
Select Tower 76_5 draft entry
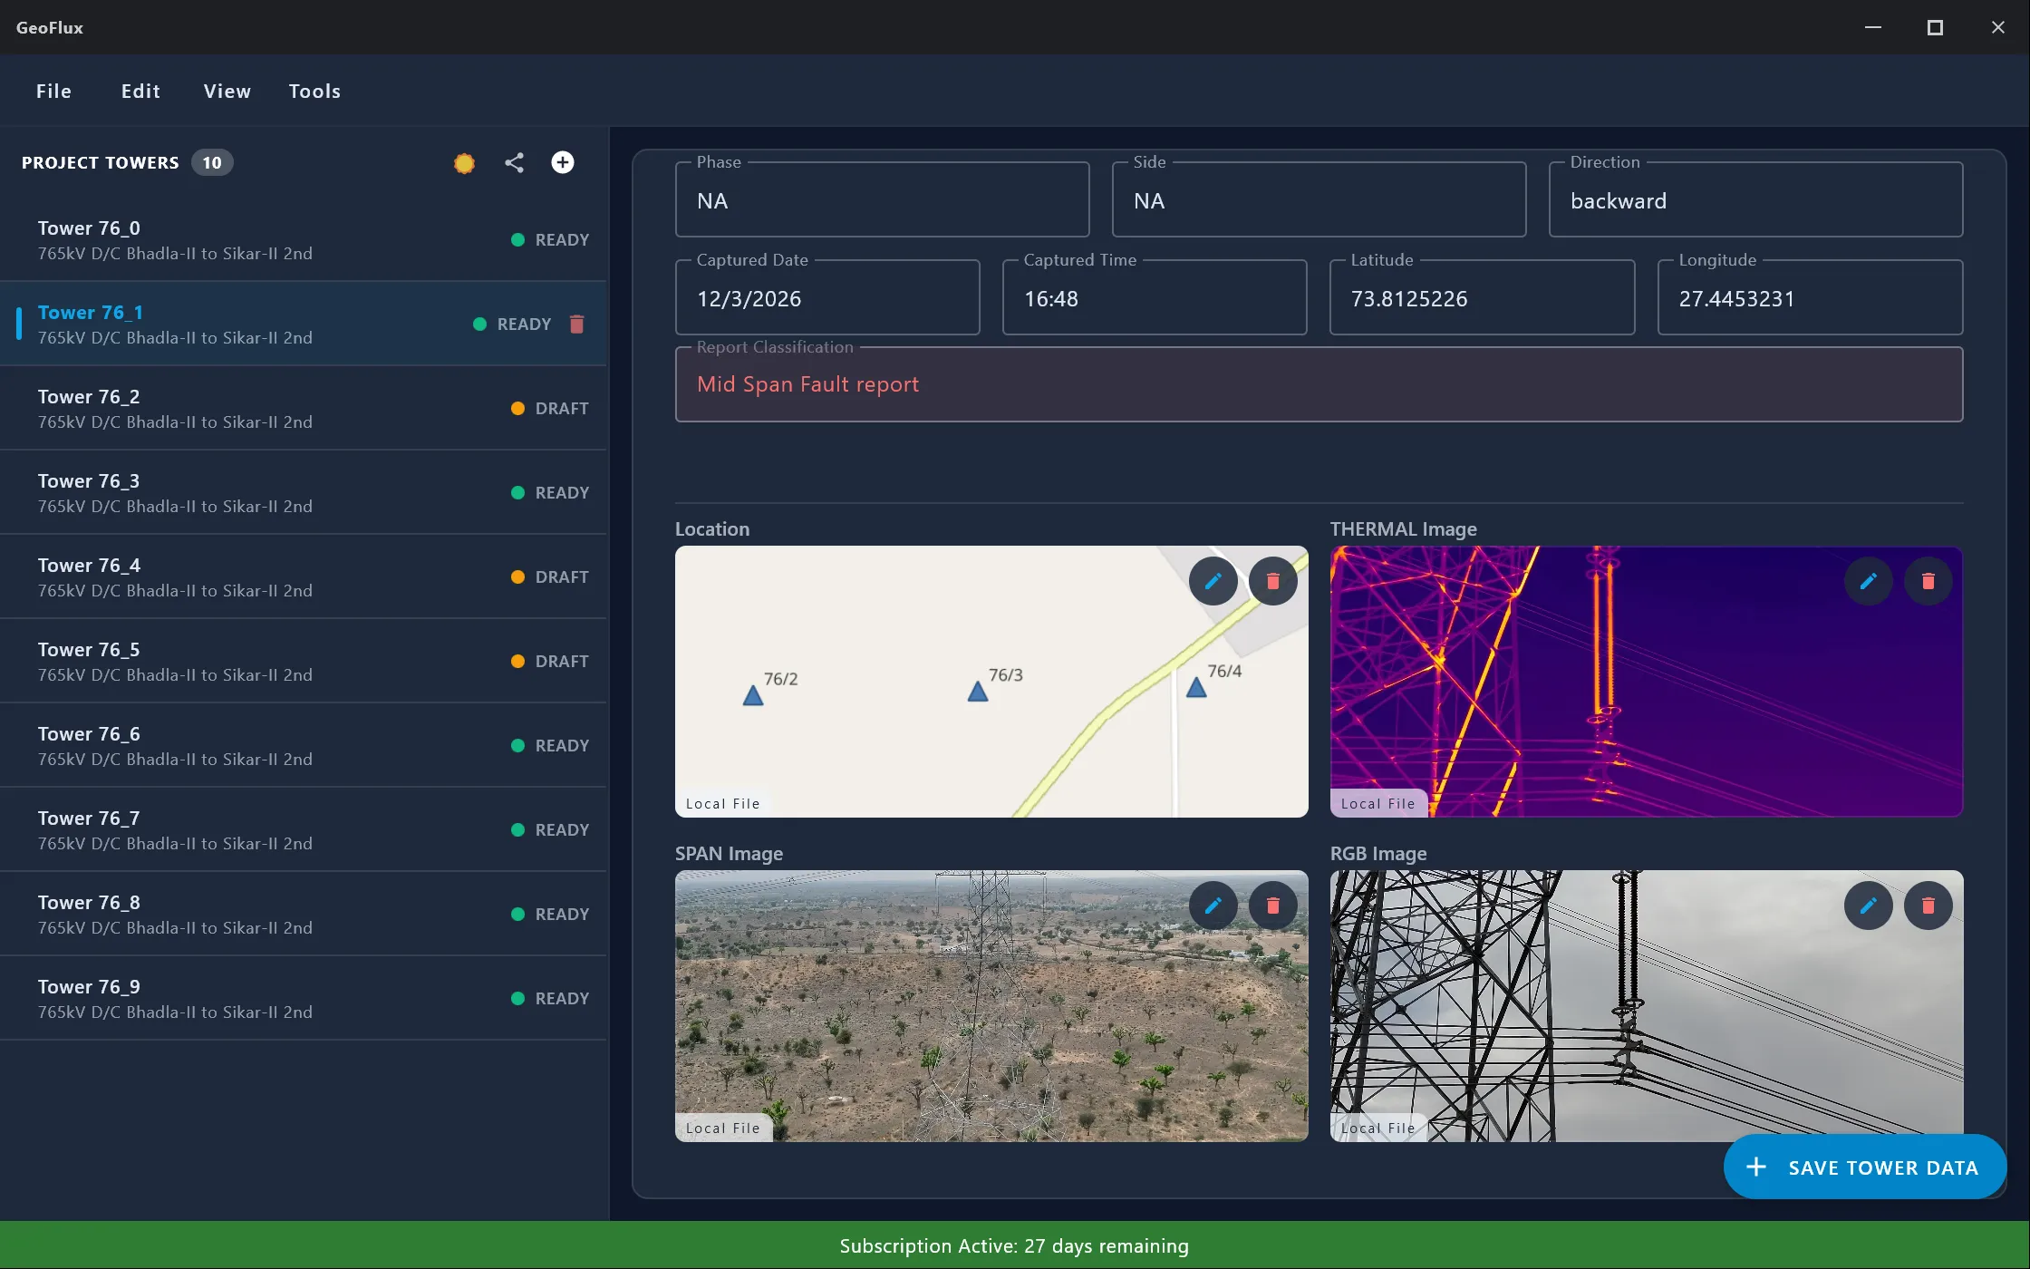pyautogui.click(x=304, y=662)
